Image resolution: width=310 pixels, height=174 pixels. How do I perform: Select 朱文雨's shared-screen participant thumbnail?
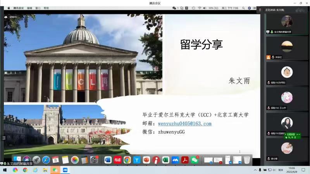coord(287,22)
